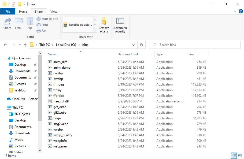
Task: Click New folder icon in title bar
Action: click(x=19, y=4)
